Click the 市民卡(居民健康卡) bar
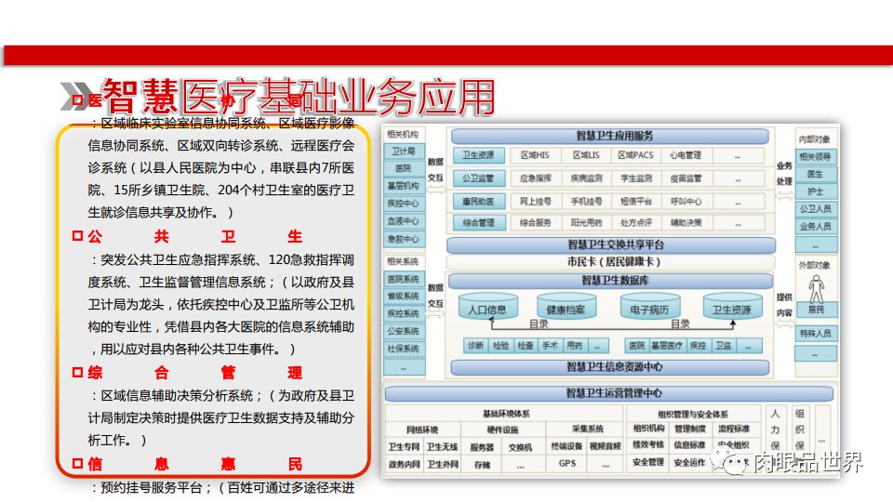Image resolution: width=893 pixels, height=502 pixels. (x=610, y=262)
